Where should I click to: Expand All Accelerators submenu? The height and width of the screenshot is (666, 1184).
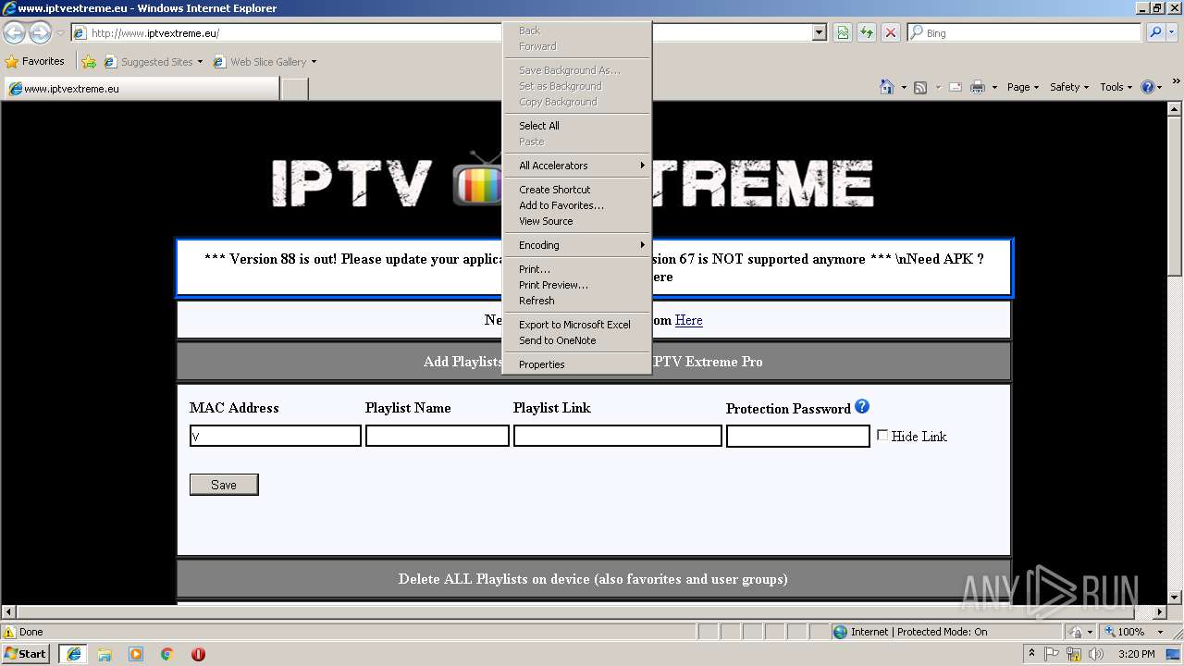click(576, 166)
